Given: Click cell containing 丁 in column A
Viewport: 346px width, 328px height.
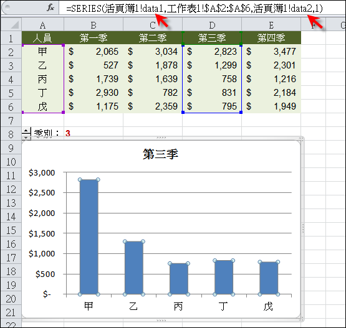Looking at the screenshot, I should [43, 93].
